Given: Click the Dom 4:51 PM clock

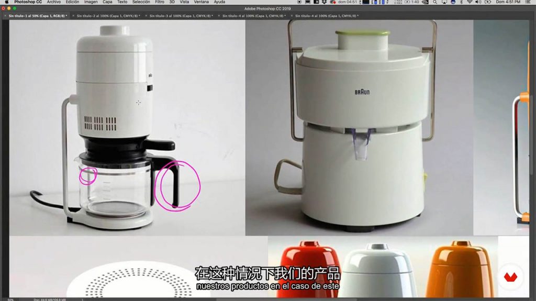Looking at the screenshot, I should pyautogui.click(x=508, y=2).
